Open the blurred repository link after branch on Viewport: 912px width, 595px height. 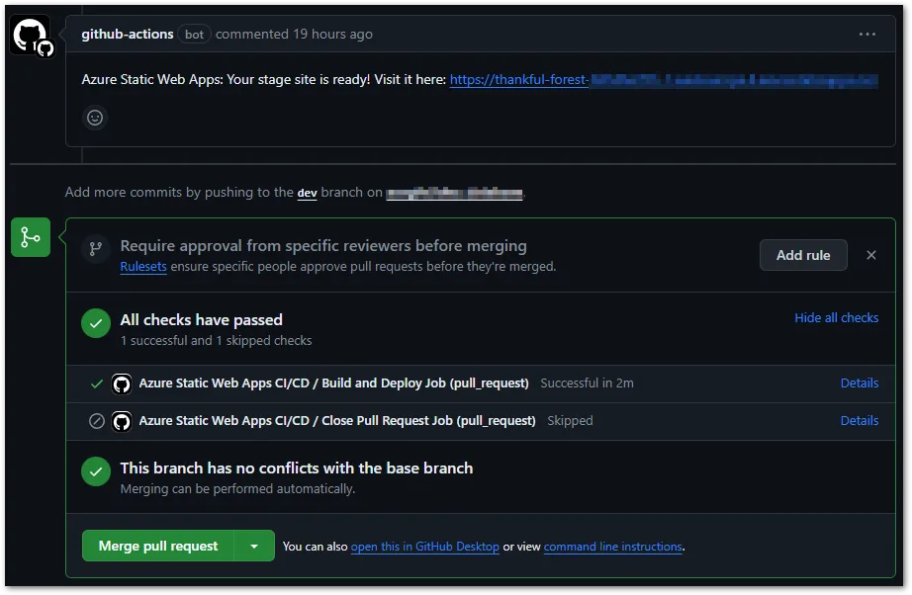point(454,193)
